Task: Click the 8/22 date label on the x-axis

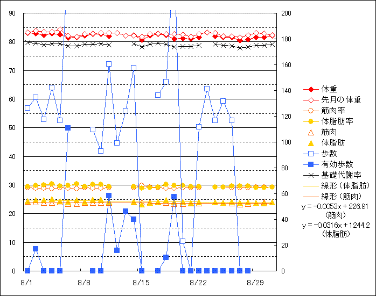Action: click(x=198, y=283)
